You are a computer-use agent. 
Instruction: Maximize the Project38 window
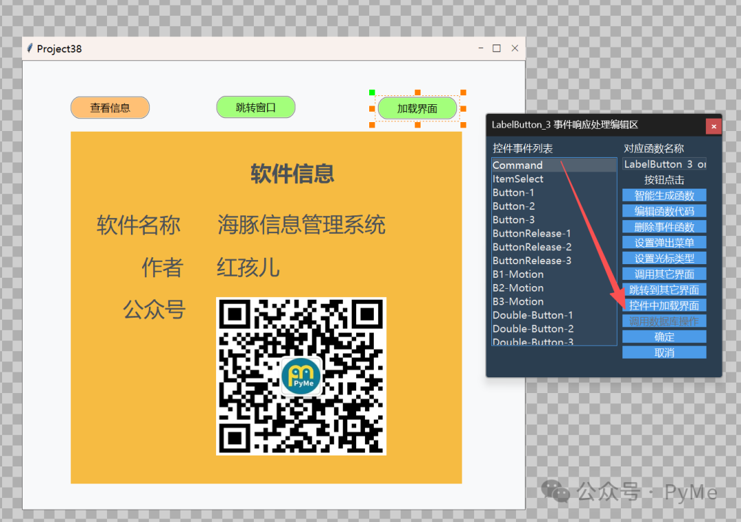coord(497,48)
